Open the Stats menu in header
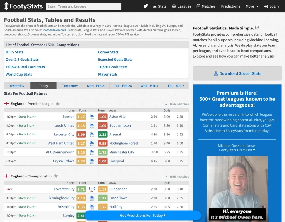 tap(159, 6)
